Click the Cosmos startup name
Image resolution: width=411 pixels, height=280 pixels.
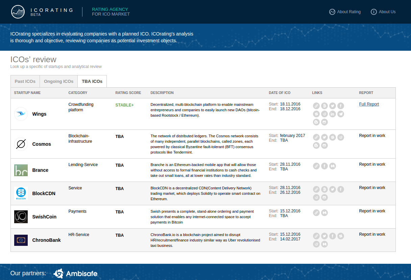pyautogui.click(x=42, y=144)
